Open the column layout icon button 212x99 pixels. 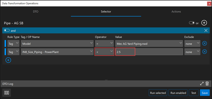coord(7,93)
